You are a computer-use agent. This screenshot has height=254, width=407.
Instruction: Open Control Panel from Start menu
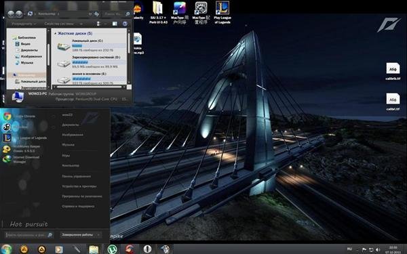point(76,176)
